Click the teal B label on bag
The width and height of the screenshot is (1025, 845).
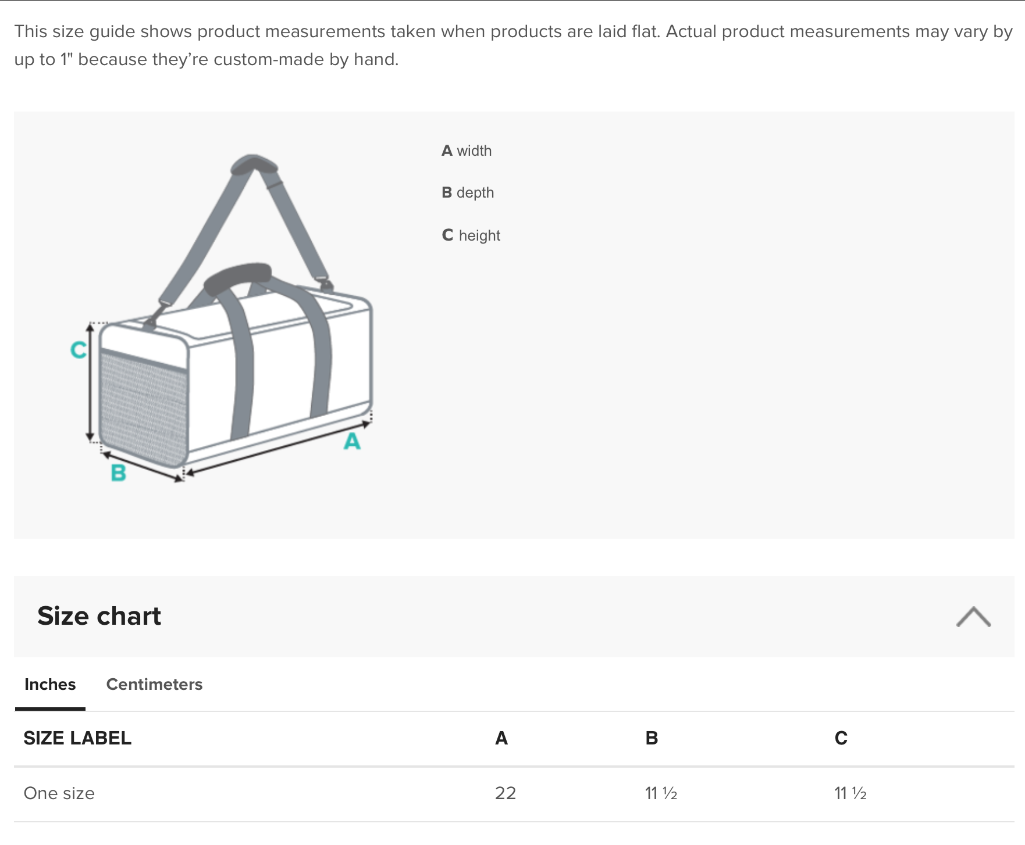click(119, 473)
